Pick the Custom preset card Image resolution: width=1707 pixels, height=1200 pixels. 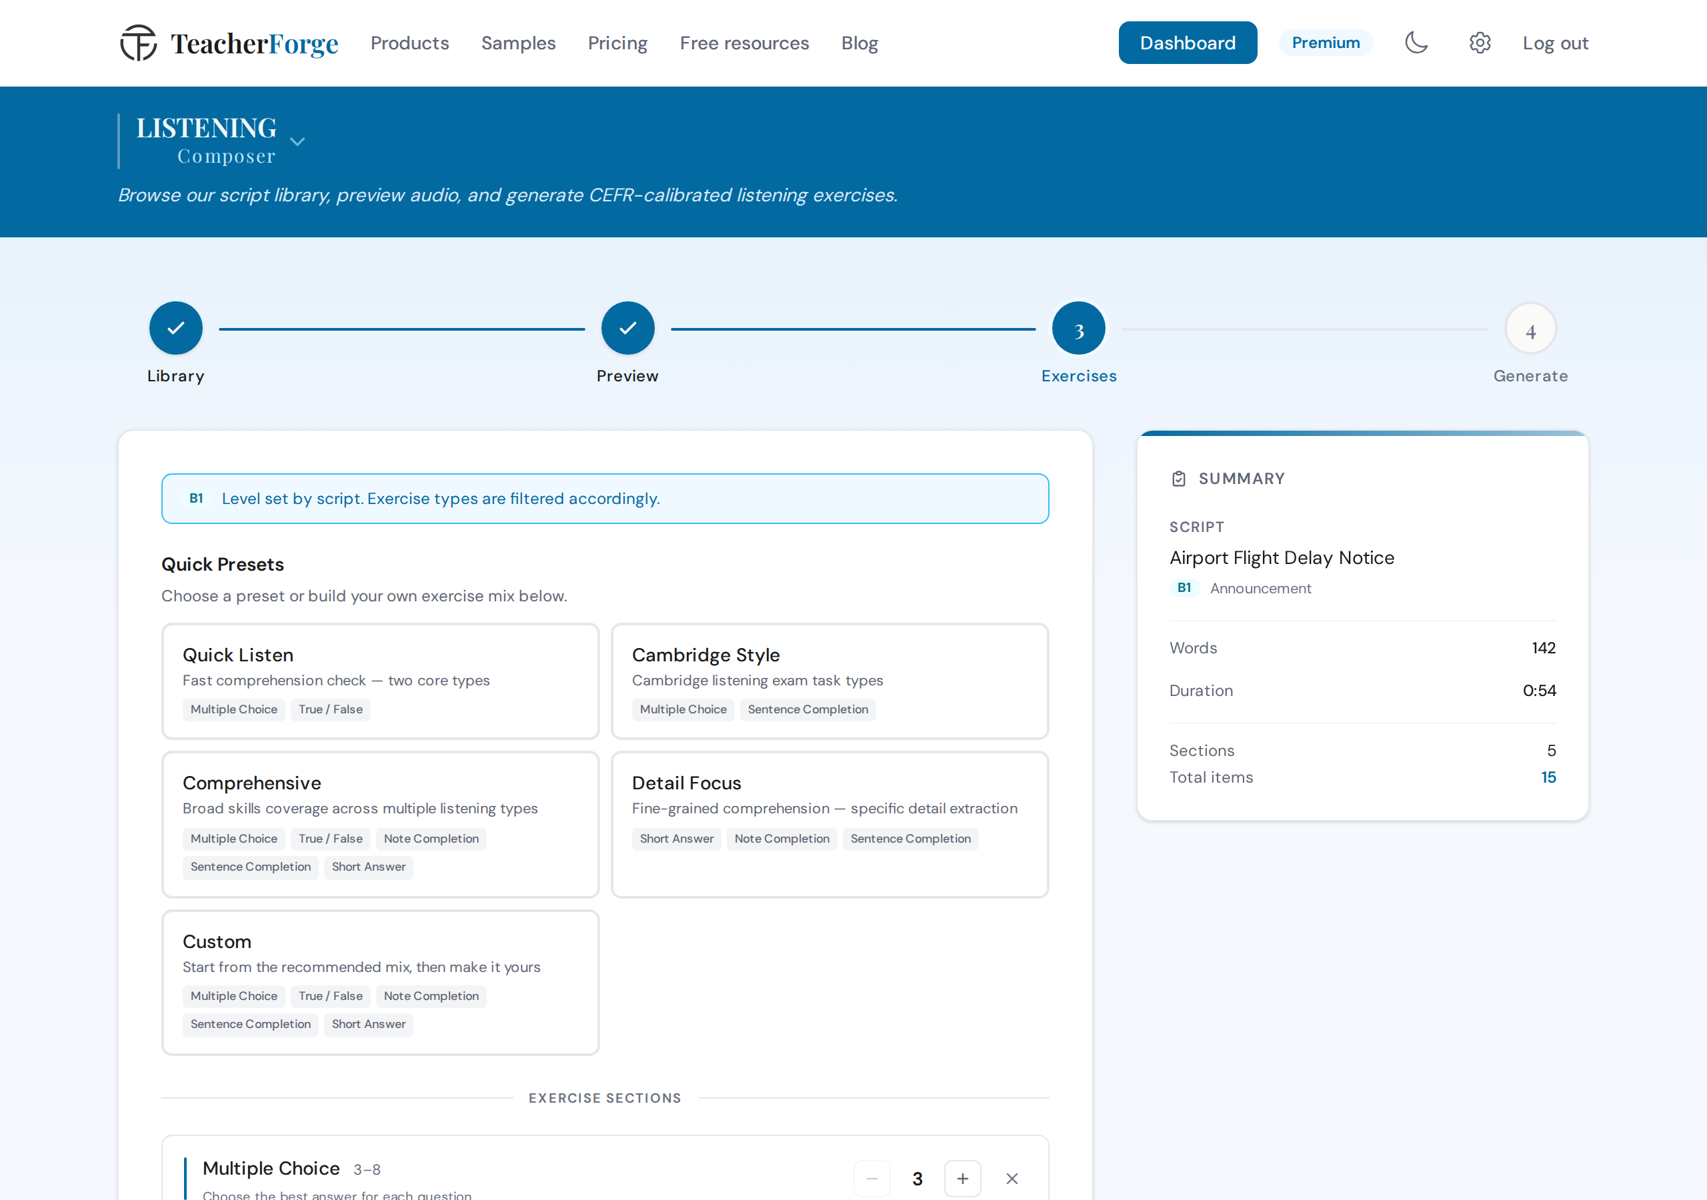381,982
